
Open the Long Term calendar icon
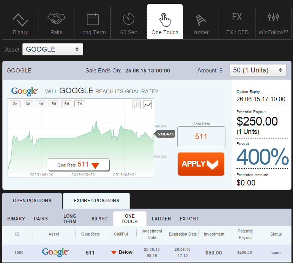pos(93,19)
